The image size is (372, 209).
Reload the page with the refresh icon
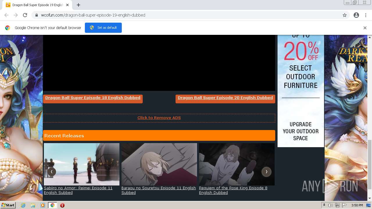pyautogui.click(x=25, y=15)
